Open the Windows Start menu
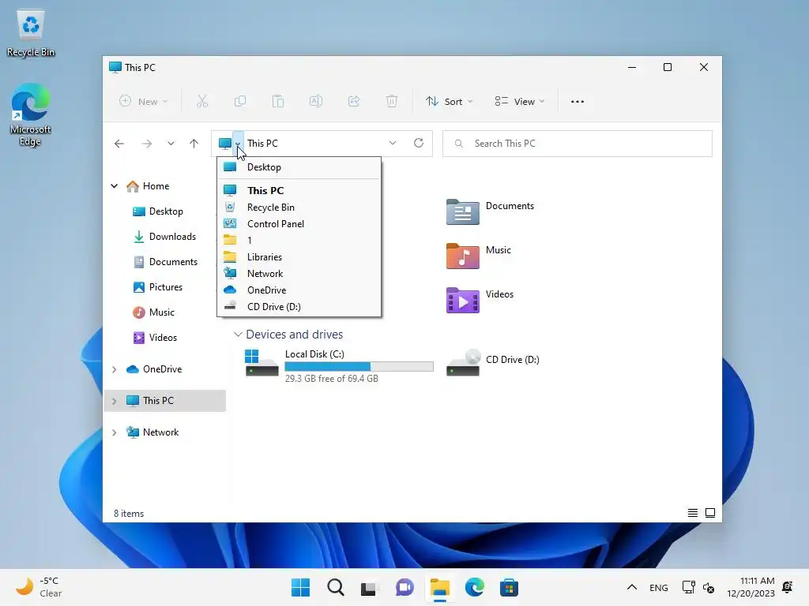809x606 pixels. point(300,587)
